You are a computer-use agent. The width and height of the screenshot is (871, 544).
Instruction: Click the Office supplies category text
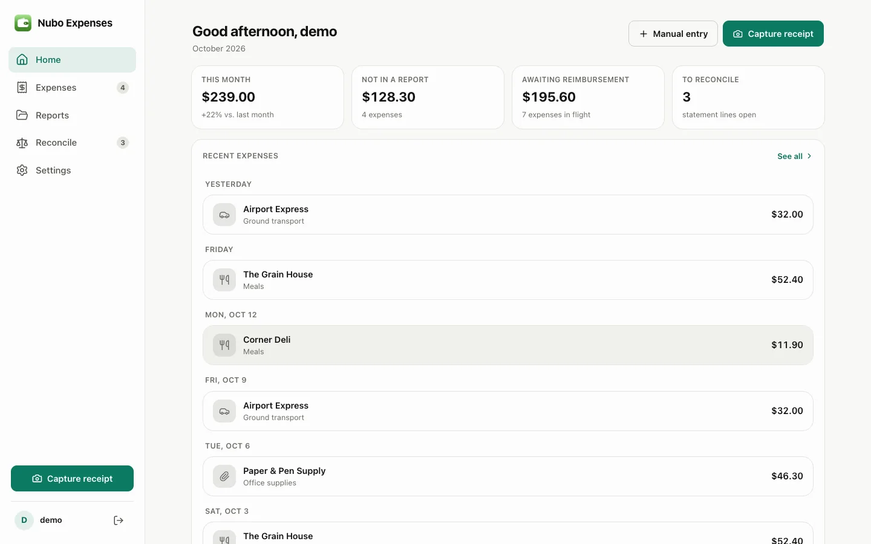pos(270,483)
